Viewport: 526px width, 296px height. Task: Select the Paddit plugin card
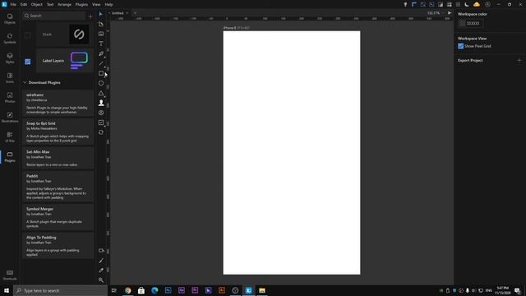58,187
